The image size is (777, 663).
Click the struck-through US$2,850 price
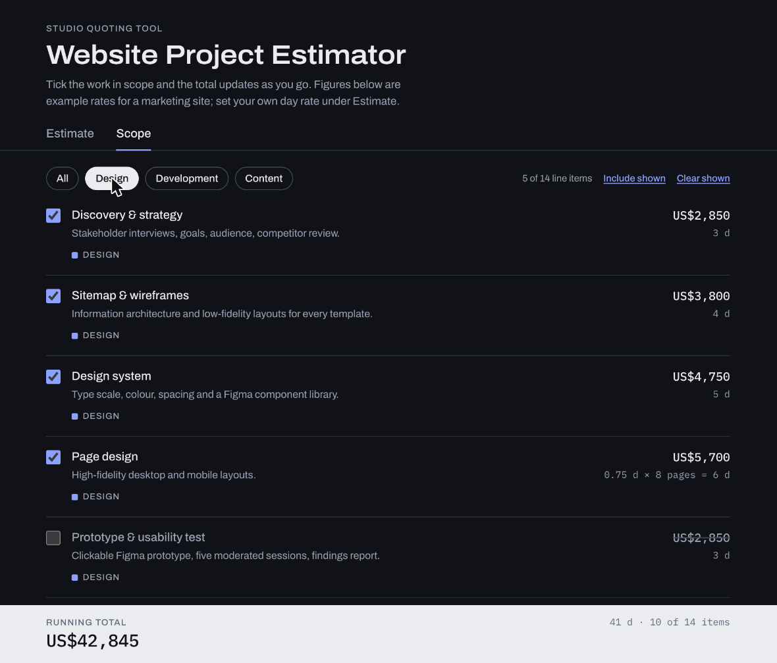[701, 538]
